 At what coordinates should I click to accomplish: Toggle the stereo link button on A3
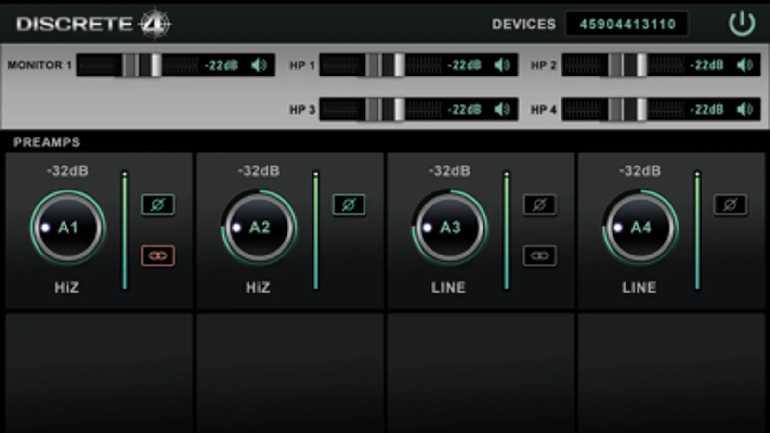pos(540,255)
